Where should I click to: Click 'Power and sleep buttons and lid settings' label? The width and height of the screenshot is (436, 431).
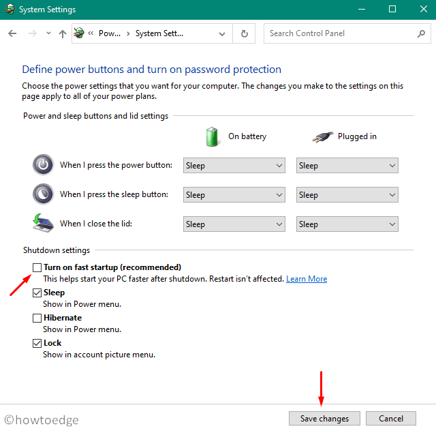click(x=95, y=116)
